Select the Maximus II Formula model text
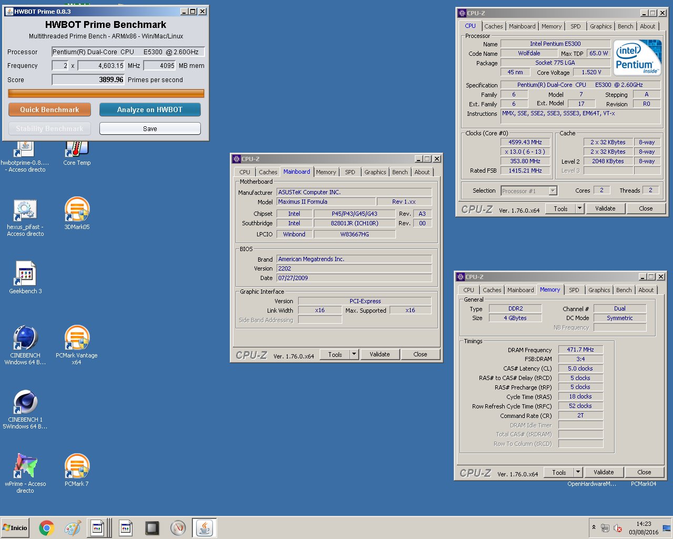This screenshot has height=539, width=673. pyautogui.click(x=326, y=202)
